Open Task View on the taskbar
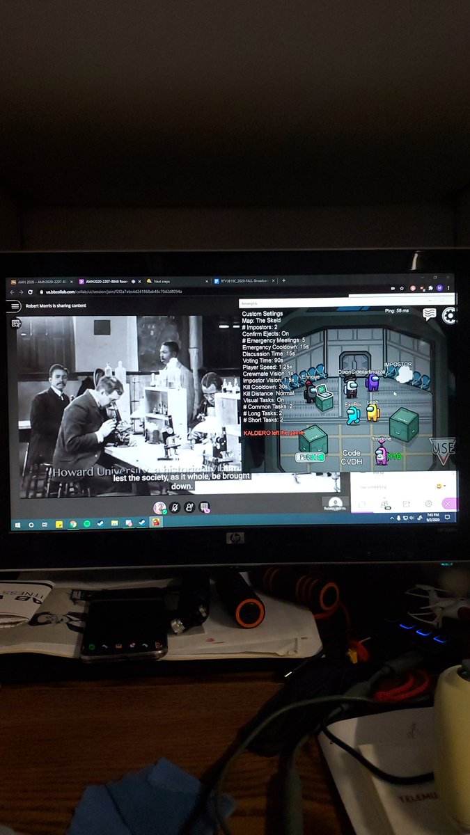 (45, 523)
